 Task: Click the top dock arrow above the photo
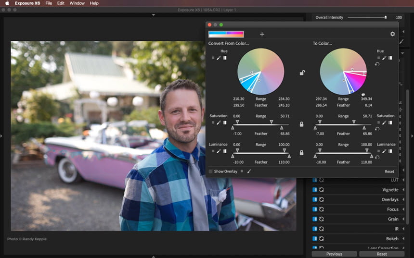[x=154, y=15]
